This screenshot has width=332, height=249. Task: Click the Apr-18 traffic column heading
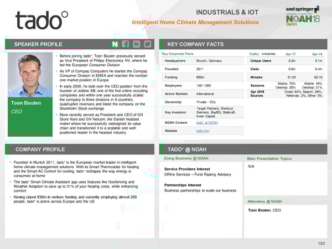pos(317,54)
